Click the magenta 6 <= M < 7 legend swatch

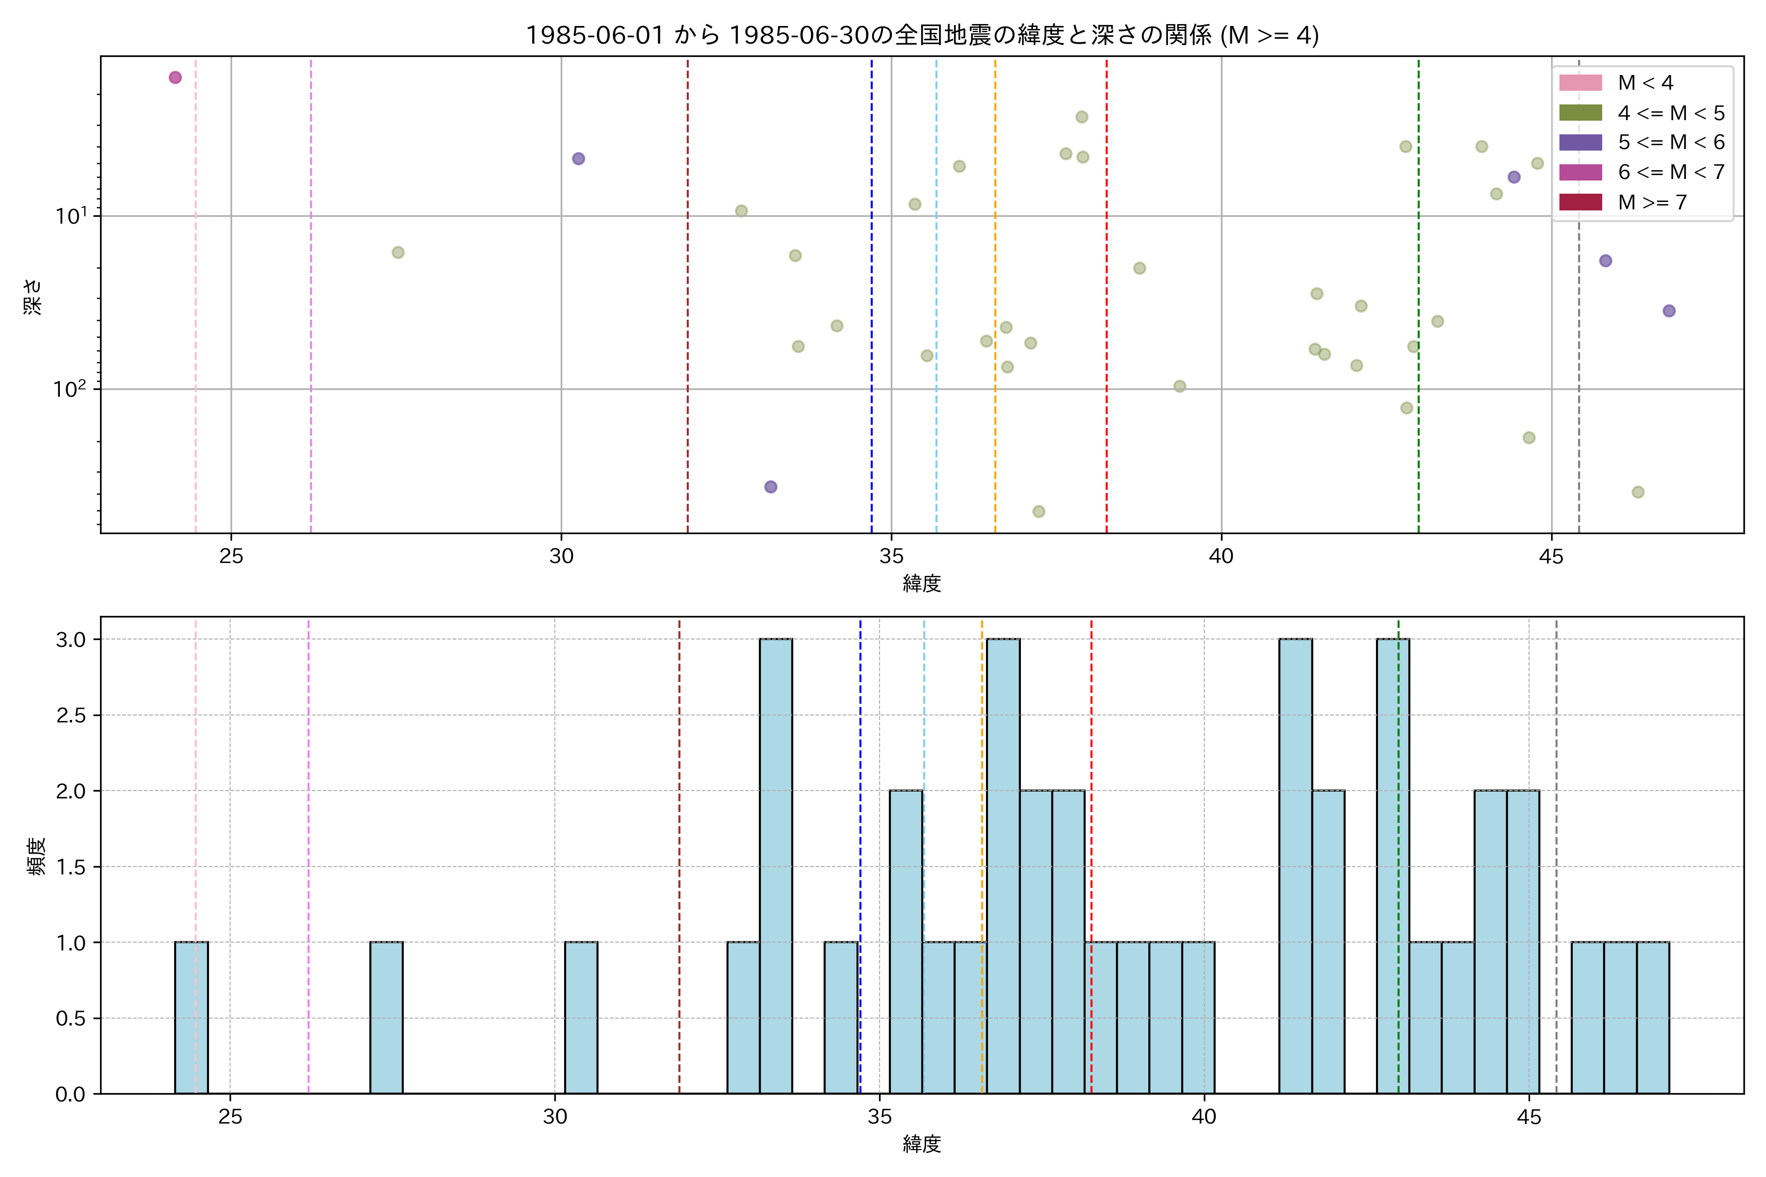pos(1580,172)
